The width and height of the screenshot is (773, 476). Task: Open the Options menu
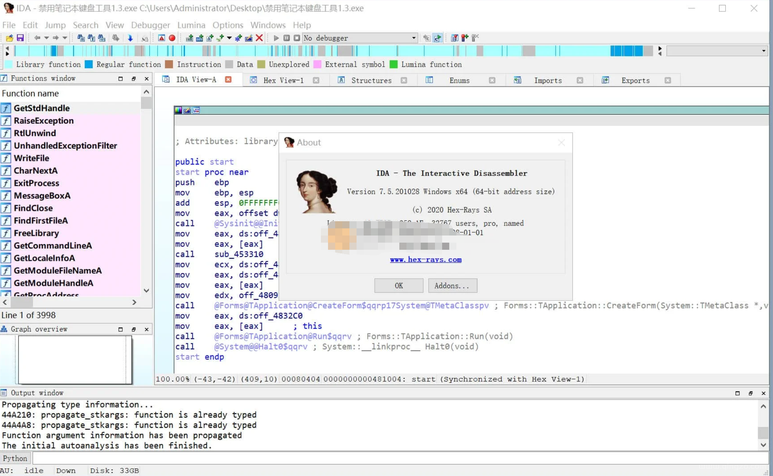pyautogui.click(x=228, y=25)
